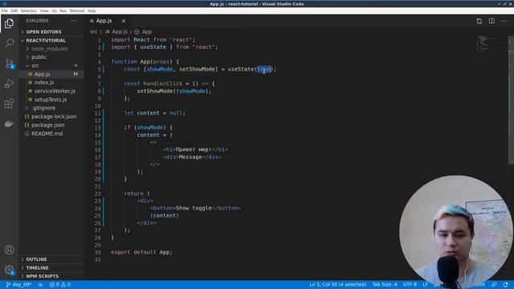Open errors and warnings count in status bar

coord(60,284)
